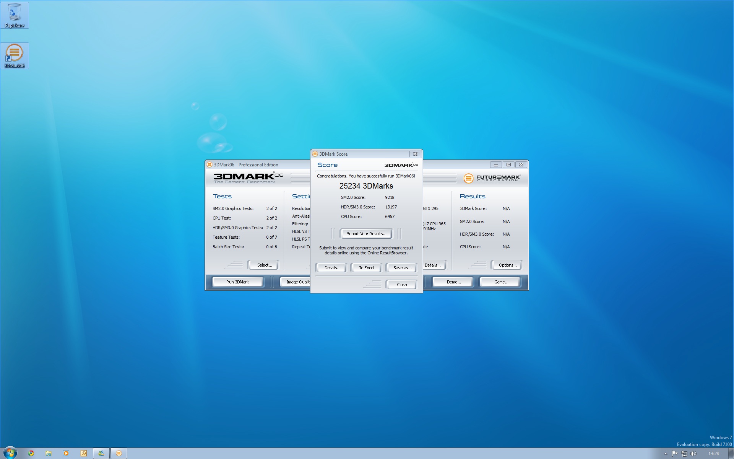
Task: Click the 3DMARK06 logo in main window
Action: tap(248, 178)
